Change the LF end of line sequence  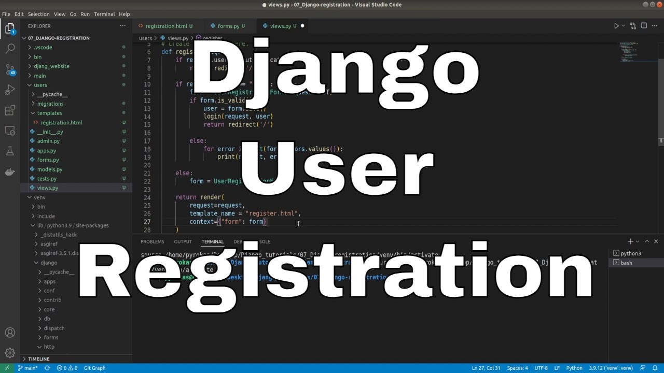[x=557, y=368]
